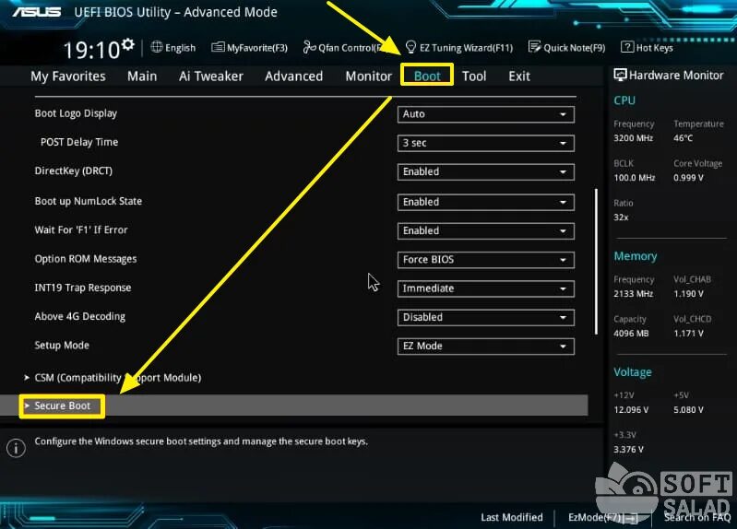Click the Setup Mode label
Image resolution: width=737 pixels, height=529 pixels.
point(62,346)
